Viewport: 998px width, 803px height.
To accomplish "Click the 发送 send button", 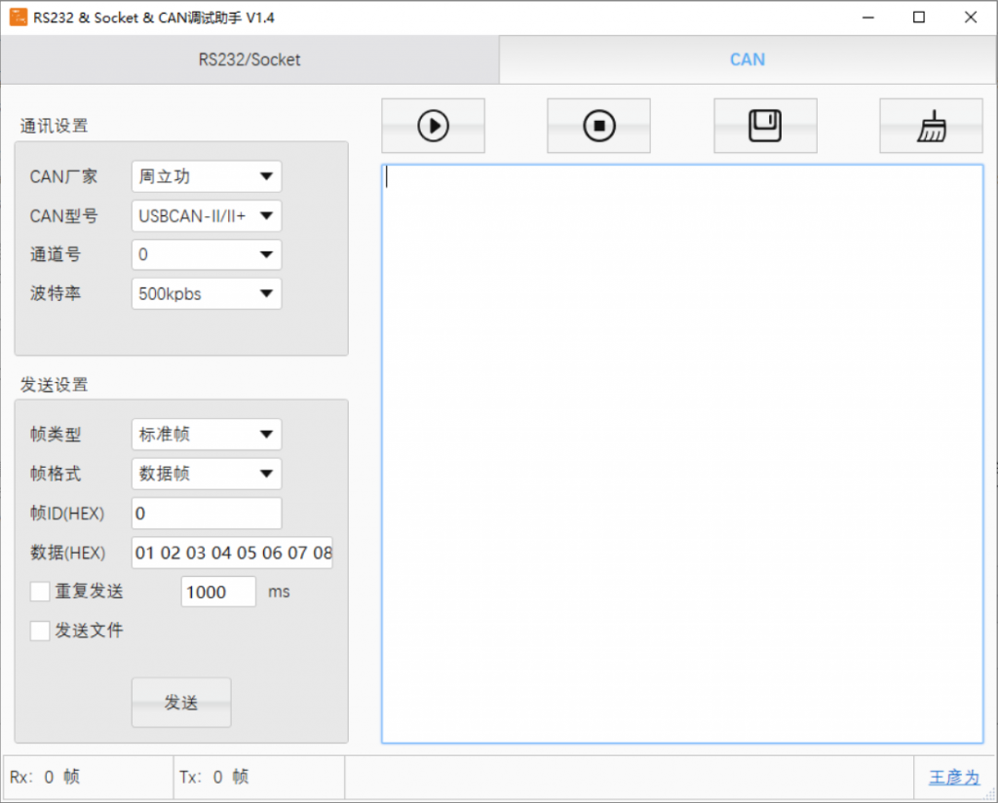I will tap(181, 703).
